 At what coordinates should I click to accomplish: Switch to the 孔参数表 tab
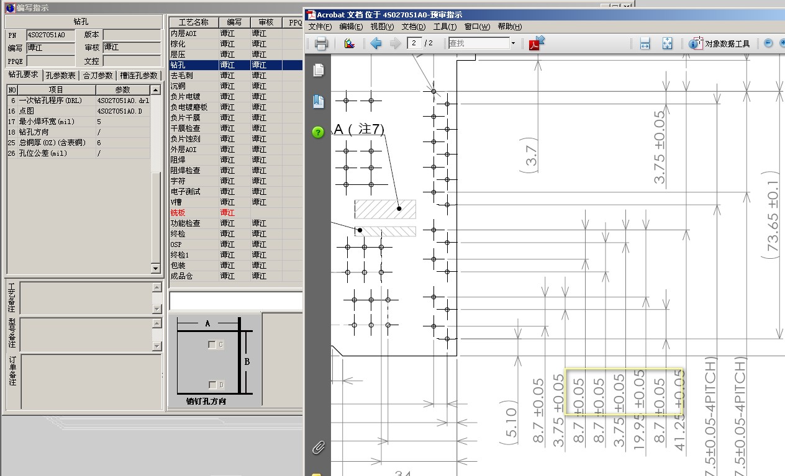(61, 75)
